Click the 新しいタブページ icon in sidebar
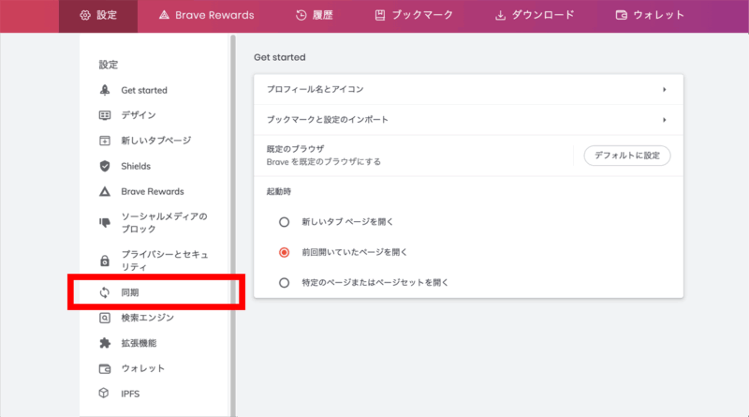 105,141
